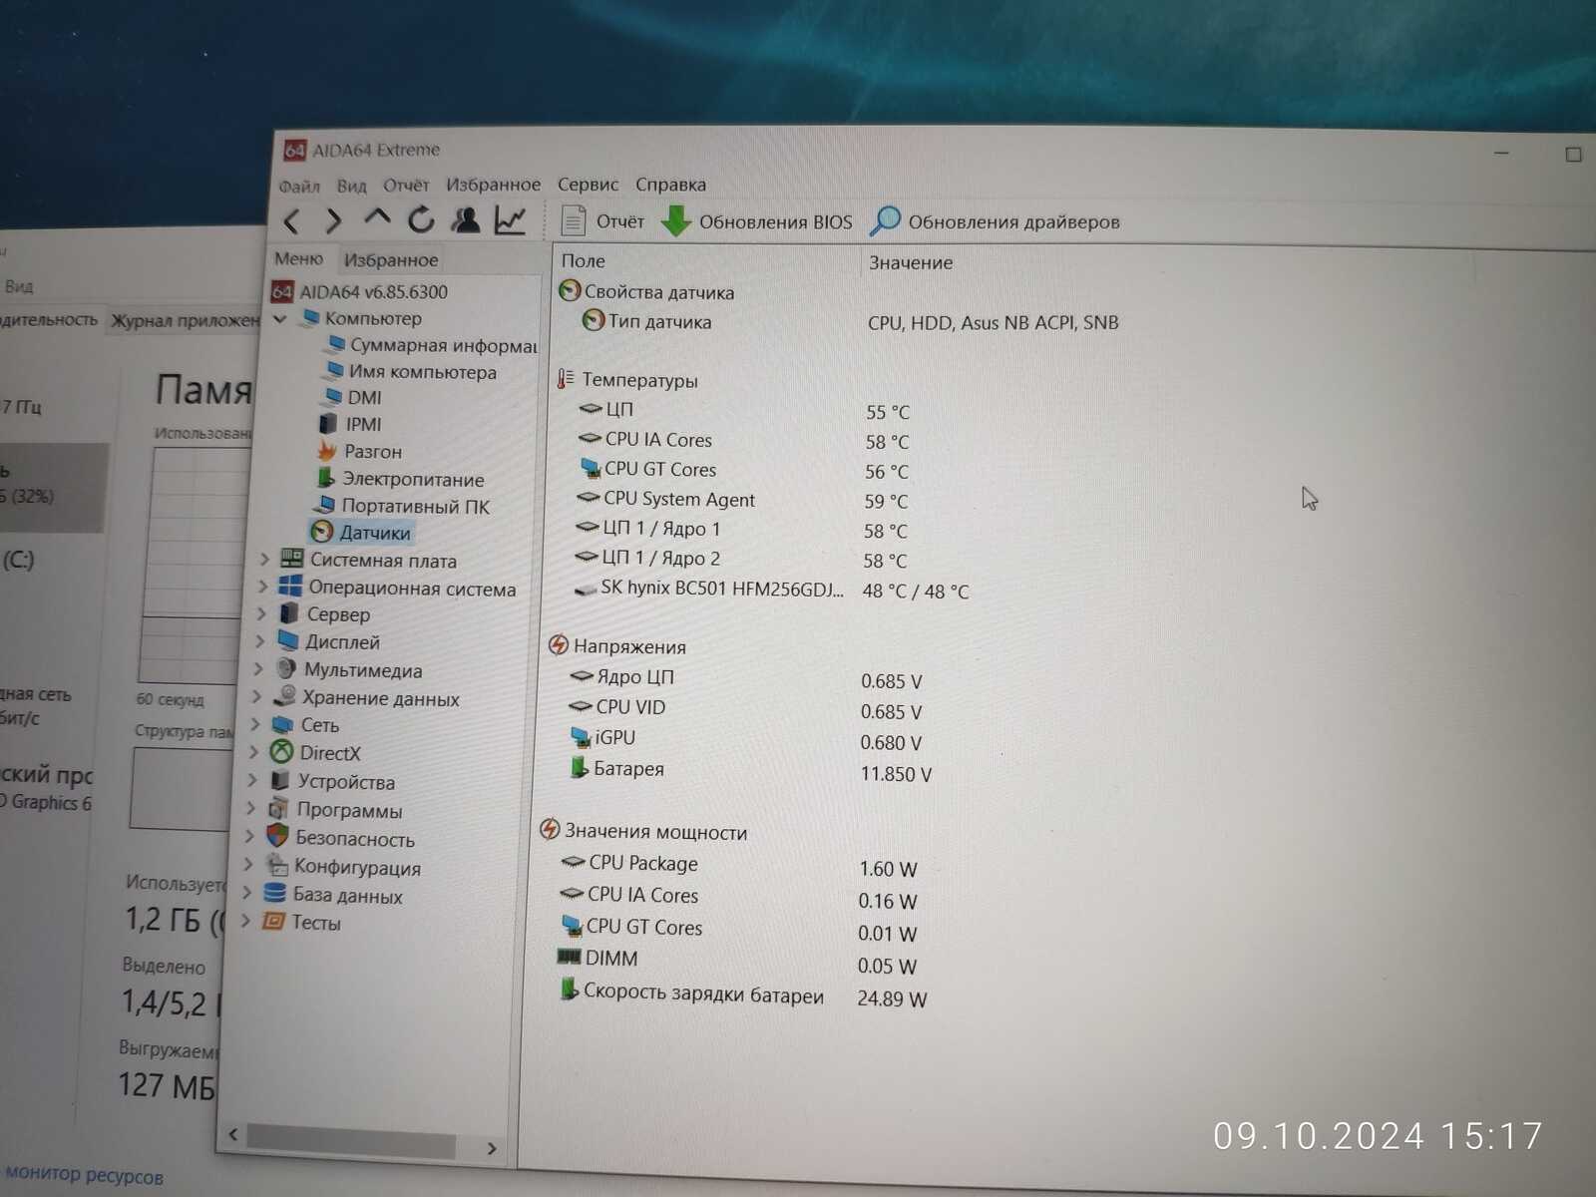
Task: Expand the База данных node
Action: click(x=247, y=893)
